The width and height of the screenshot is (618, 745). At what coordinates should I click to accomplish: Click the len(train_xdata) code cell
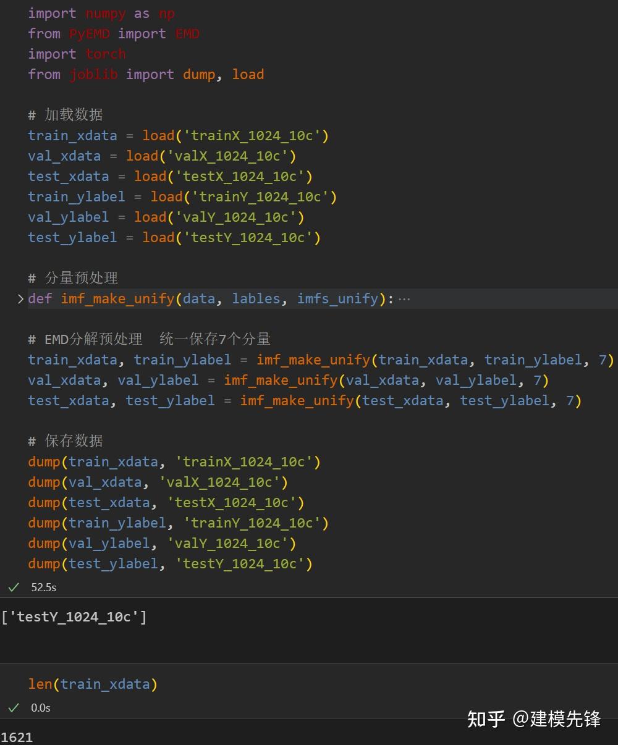93,684
